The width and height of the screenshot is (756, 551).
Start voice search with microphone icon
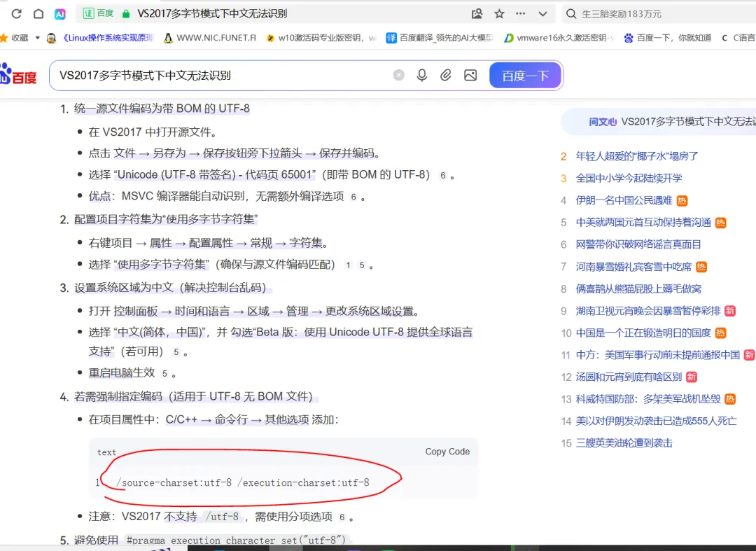pyautogui.click(x=422, y=75)
